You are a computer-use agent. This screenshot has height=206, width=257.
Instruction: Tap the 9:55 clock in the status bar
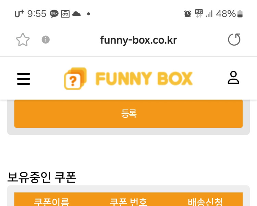[37, 14]
